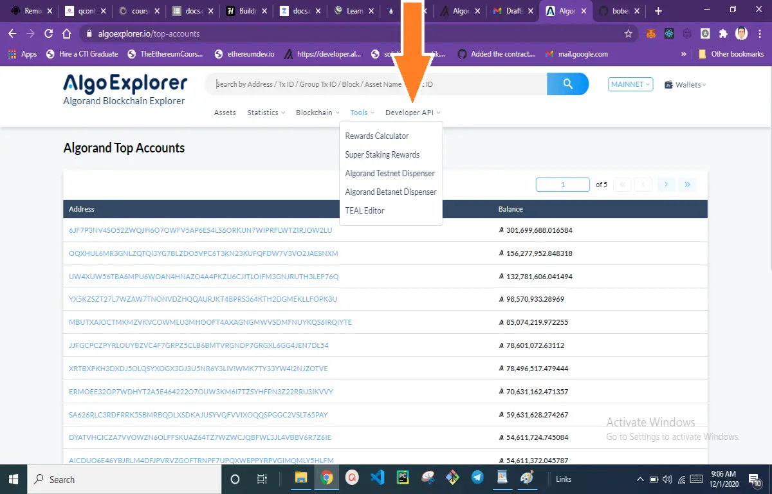This screenshot has width=772, height=494.
Task: Open the browser home page icon
Action: 66,33
